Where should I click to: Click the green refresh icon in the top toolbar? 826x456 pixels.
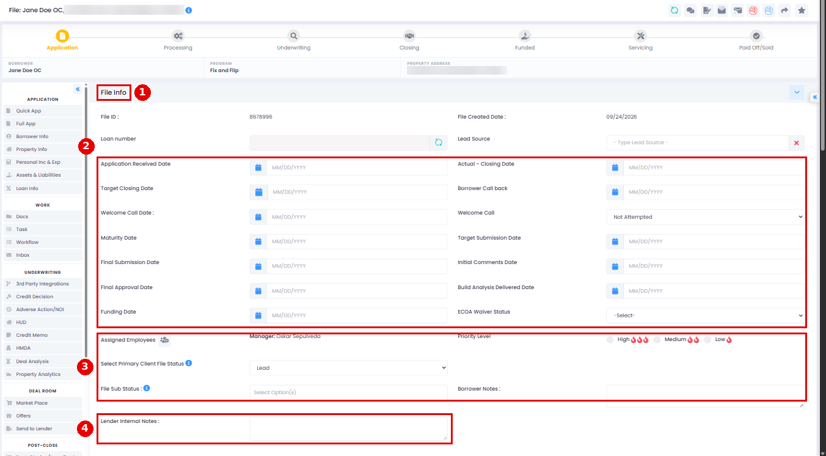(674, 10)
